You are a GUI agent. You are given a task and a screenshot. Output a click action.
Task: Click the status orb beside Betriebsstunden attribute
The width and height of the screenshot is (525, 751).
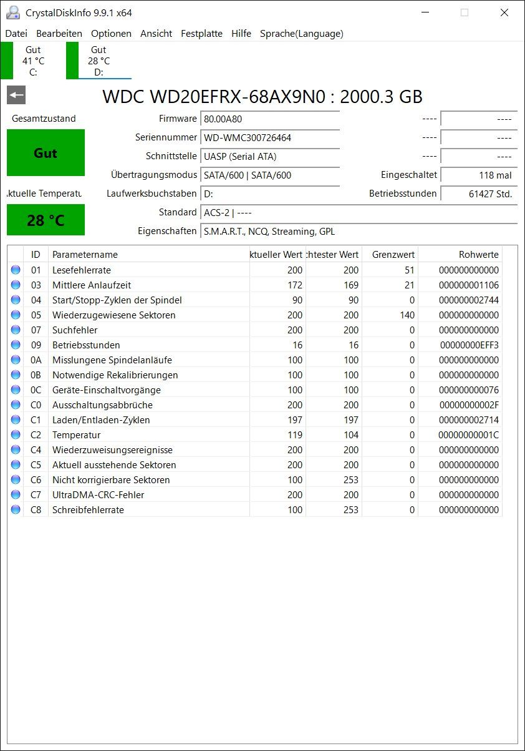click(16, 345)
